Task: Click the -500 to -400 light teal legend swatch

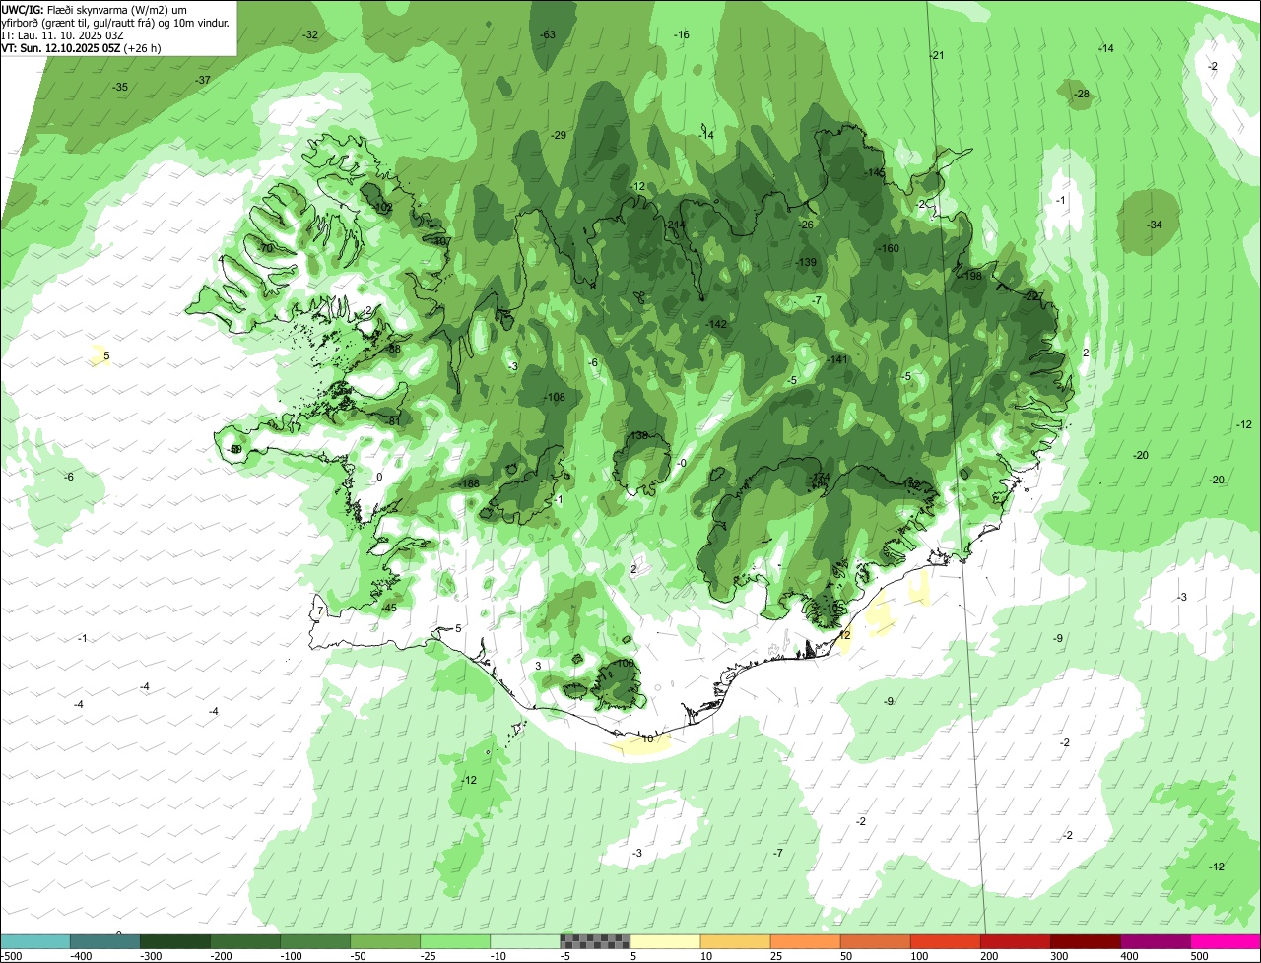Action: [x=34, y=941]
